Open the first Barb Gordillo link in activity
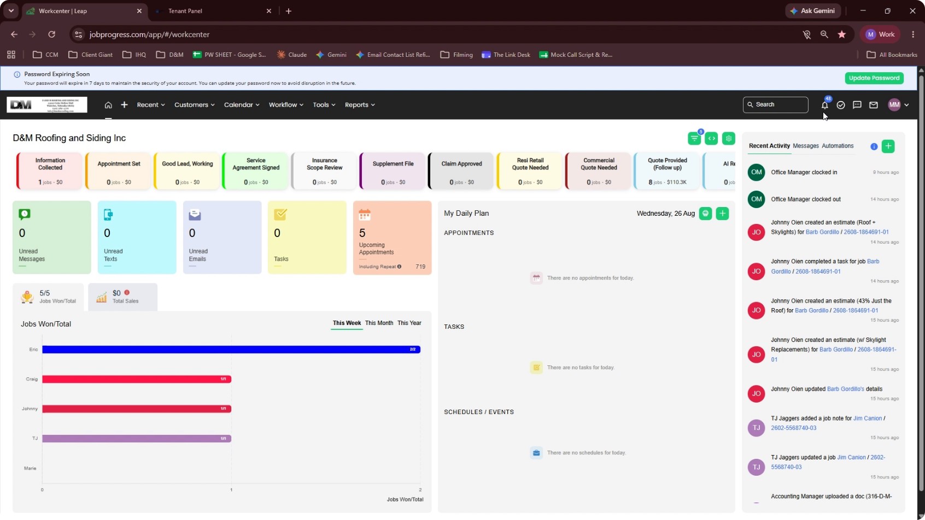The width and height of the screenshot is (925, 520). [822, 232]
